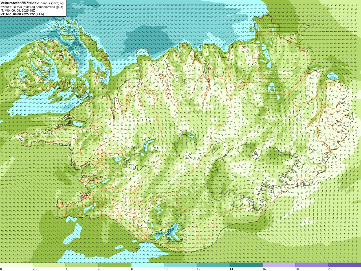Click the scale label '12' on the legend
The width and height of the screenshot is (361, 271).
(199, 269)
